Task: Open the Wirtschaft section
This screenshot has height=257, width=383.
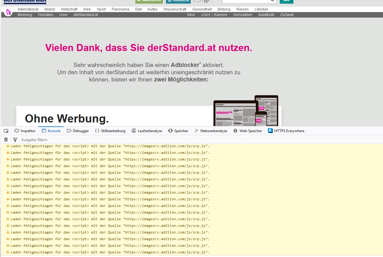Action: (x=69, y=9)
